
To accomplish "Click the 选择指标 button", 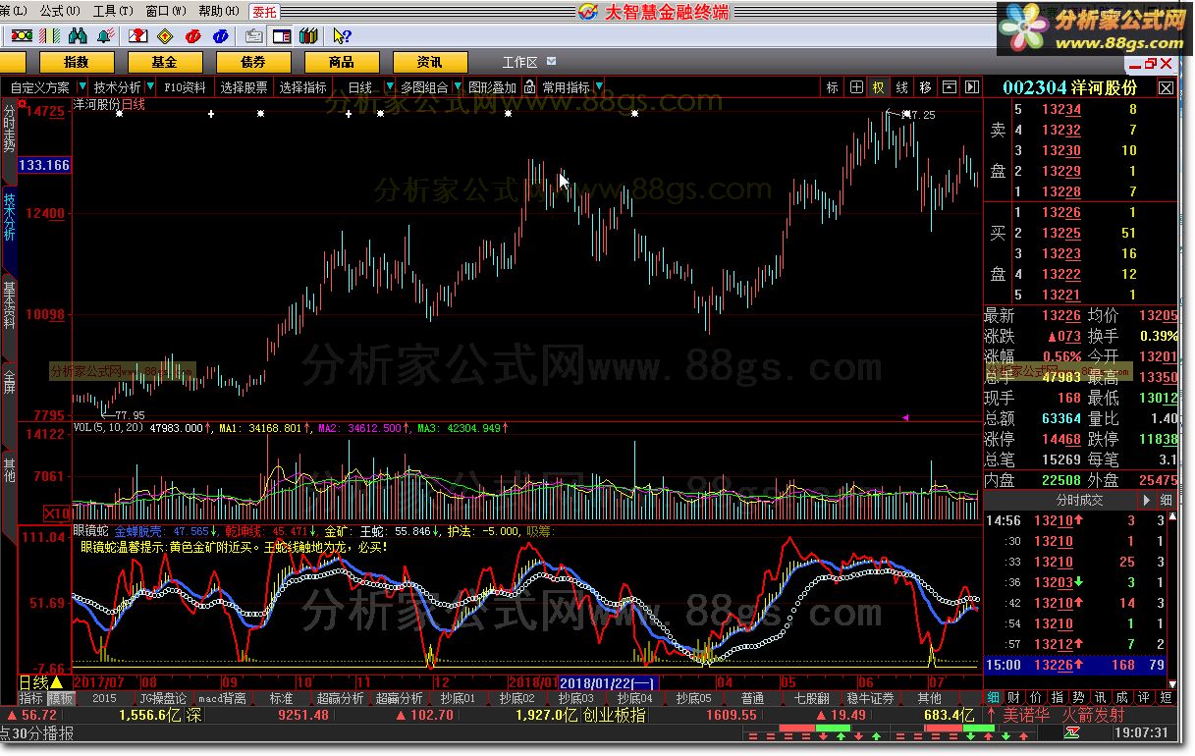I will (x=302, y=87).
